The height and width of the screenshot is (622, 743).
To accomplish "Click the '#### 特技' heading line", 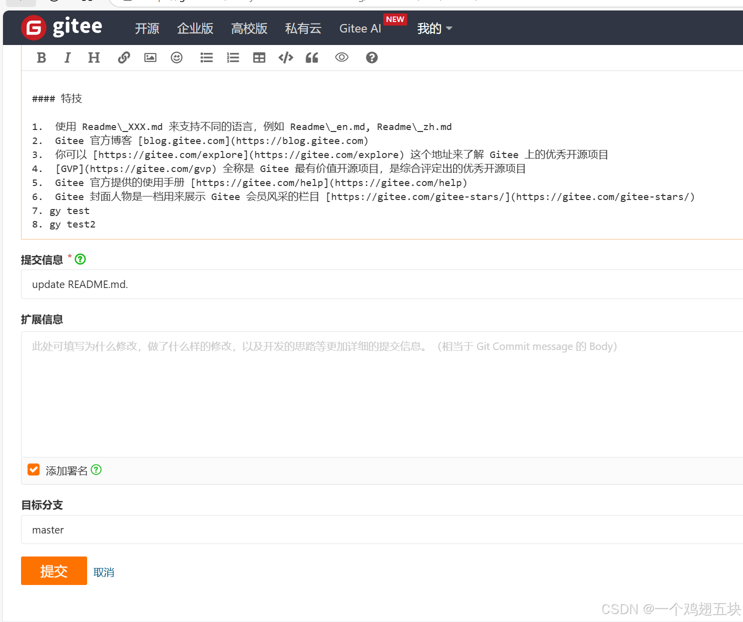I will tap(57, 98).
